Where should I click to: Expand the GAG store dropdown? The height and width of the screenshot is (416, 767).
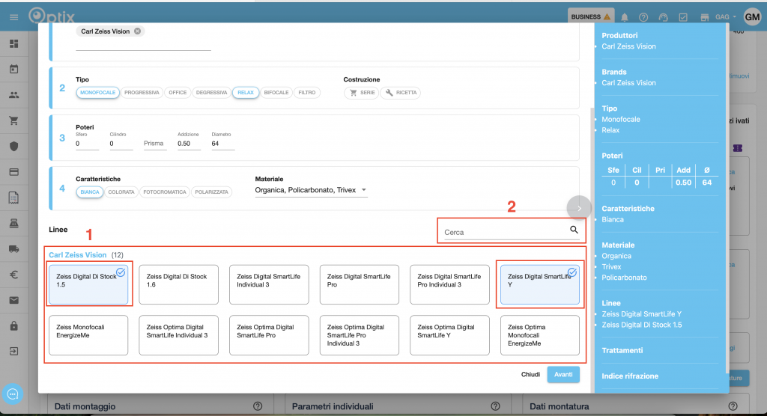pos(724,17)
